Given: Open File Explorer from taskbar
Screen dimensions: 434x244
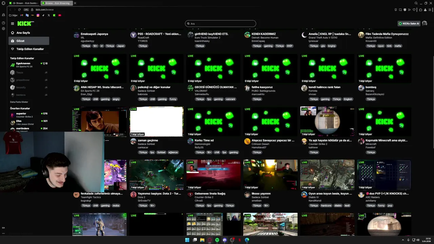Looking at the screenshot, I should pos(202,240).
